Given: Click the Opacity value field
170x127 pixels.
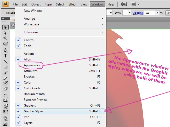Looking at the screenshot, I should (150, 13).
